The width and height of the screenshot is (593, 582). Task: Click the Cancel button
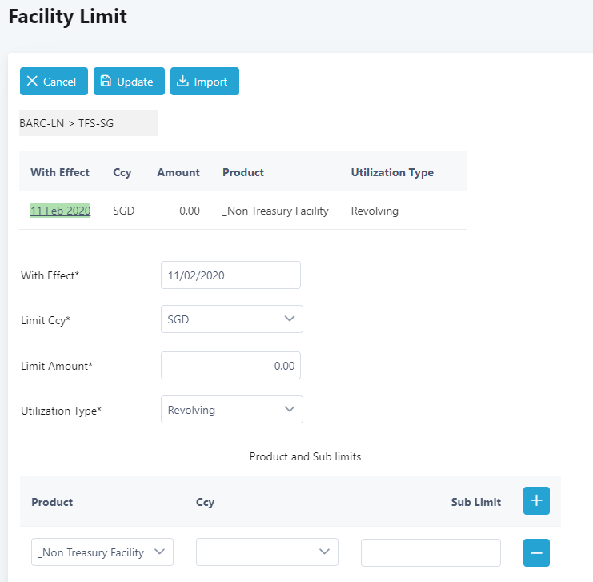(x=54, y=82)
